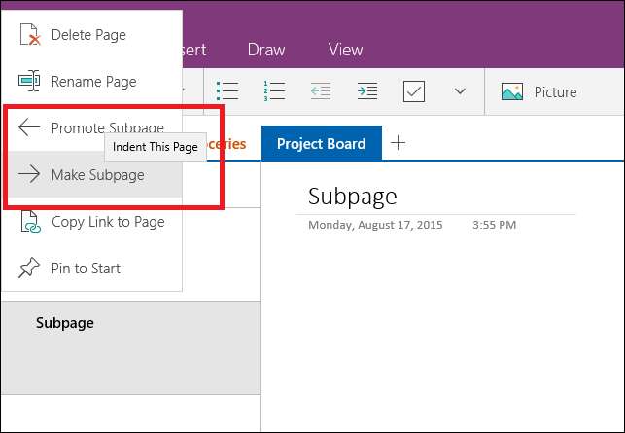The image size is (625, 433).
Task: Click the page date Monday, August 17
Action: [x=375, y=225]
